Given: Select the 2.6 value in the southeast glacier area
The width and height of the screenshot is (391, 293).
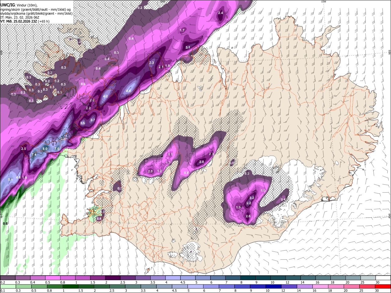Looking at the screenshot, I should [248, 216].
